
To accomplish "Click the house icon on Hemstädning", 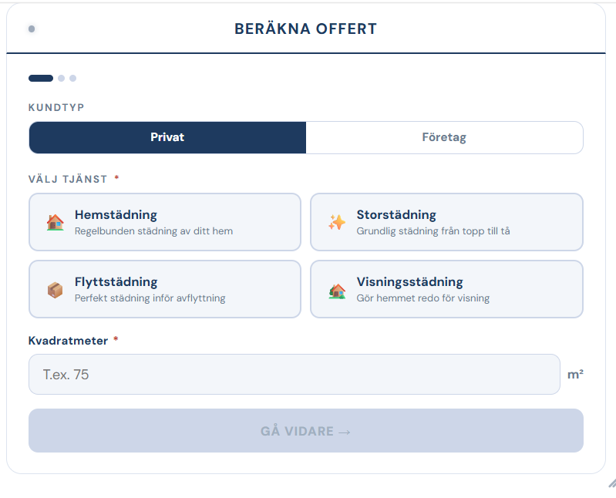I will pos(55,222).
